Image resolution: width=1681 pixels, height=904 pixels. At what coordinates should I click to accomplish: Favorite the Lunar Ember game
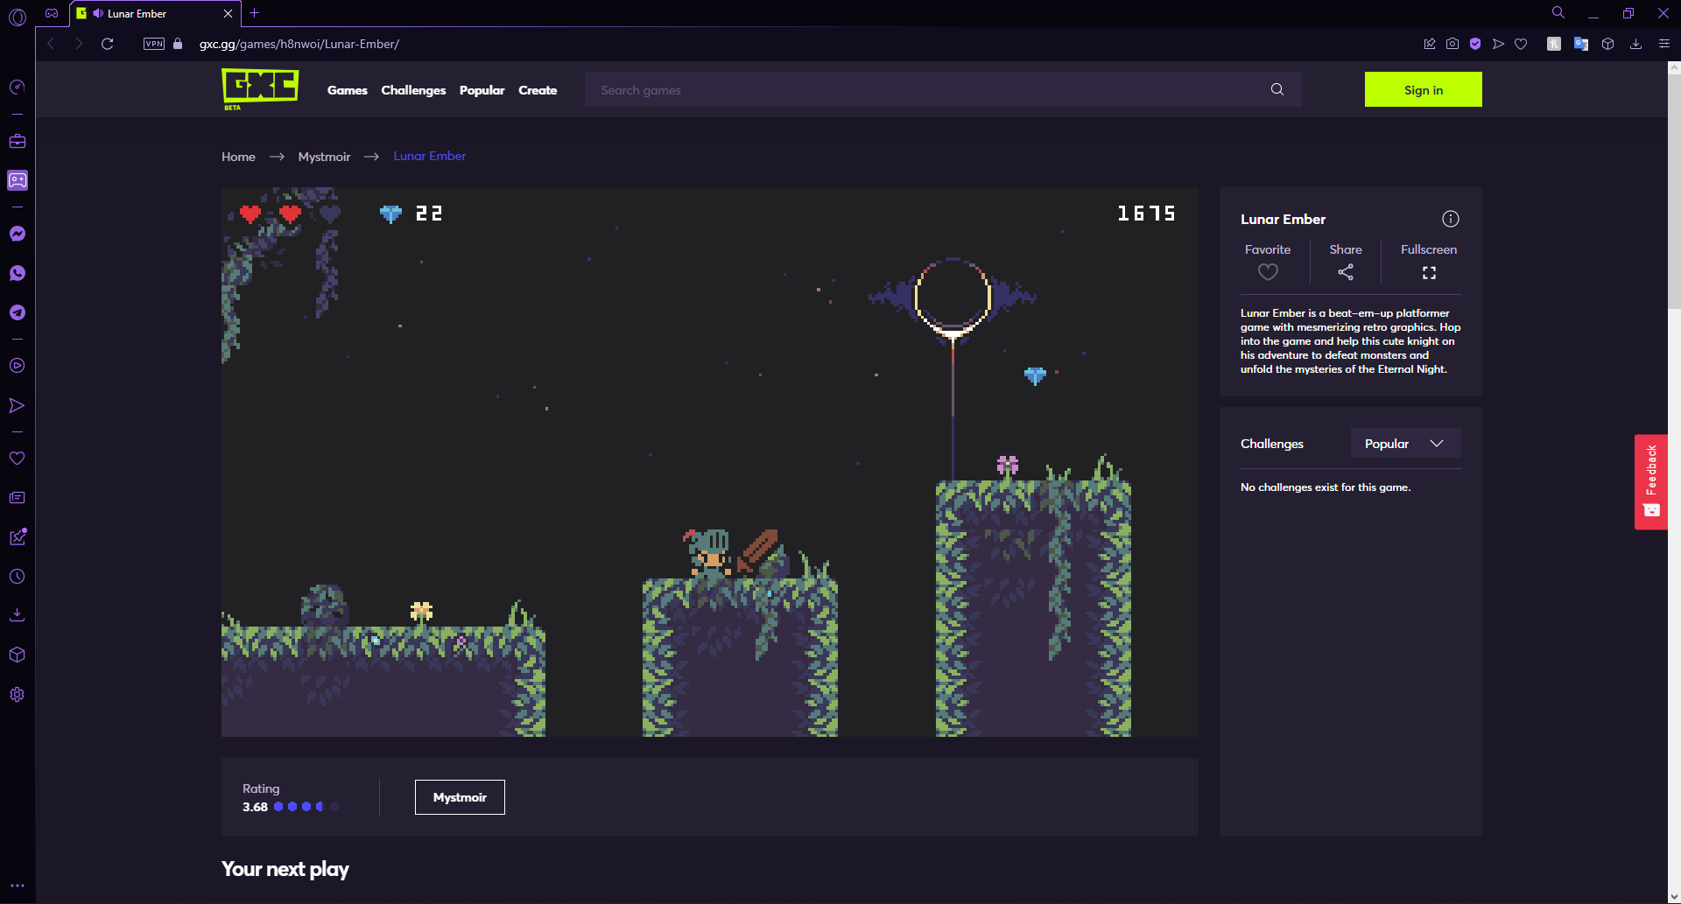click(1268, 272)
